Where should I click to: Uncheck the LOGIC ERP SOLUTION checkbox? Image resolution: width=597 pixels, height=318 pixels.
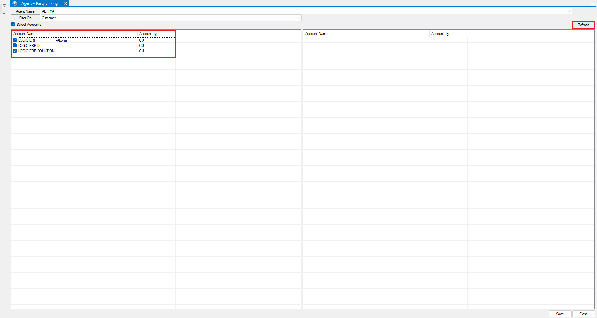tap(15, 51)
